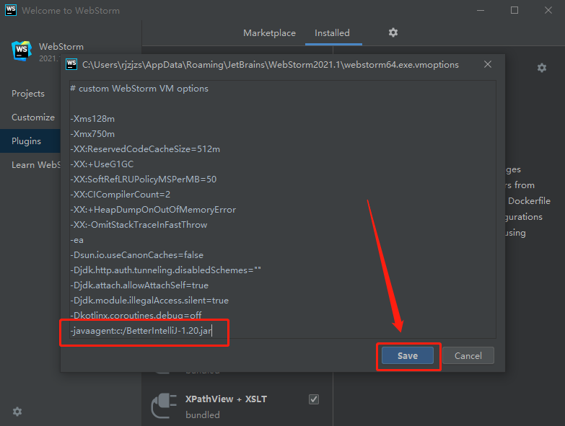Select Plugins in the welcome sidebar

[30, 141]
